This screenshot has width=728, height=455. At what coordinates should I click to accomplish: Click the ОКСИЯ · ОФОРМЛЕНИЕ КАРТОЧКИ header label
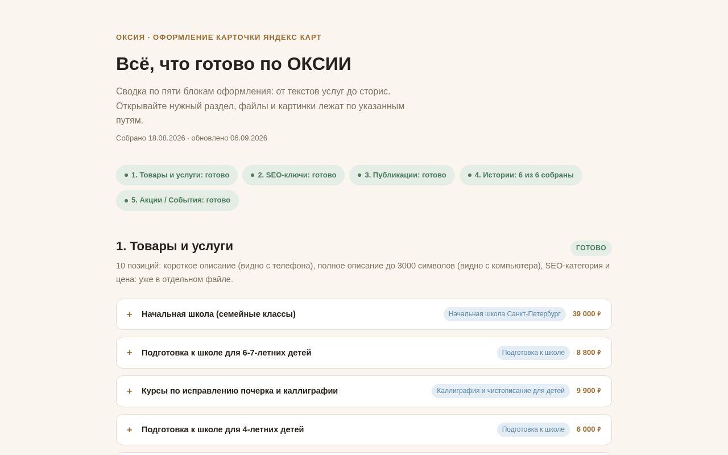(218, 38)
